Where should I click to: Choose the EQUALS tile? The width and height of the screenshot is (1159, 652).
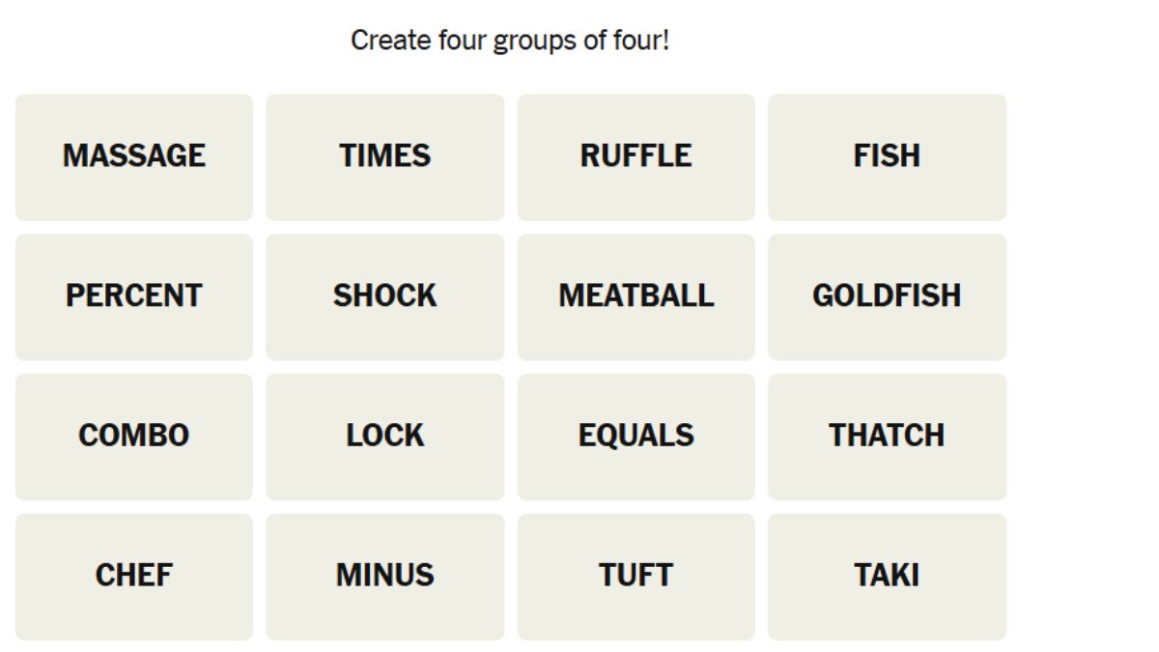[x=636, y=437]
